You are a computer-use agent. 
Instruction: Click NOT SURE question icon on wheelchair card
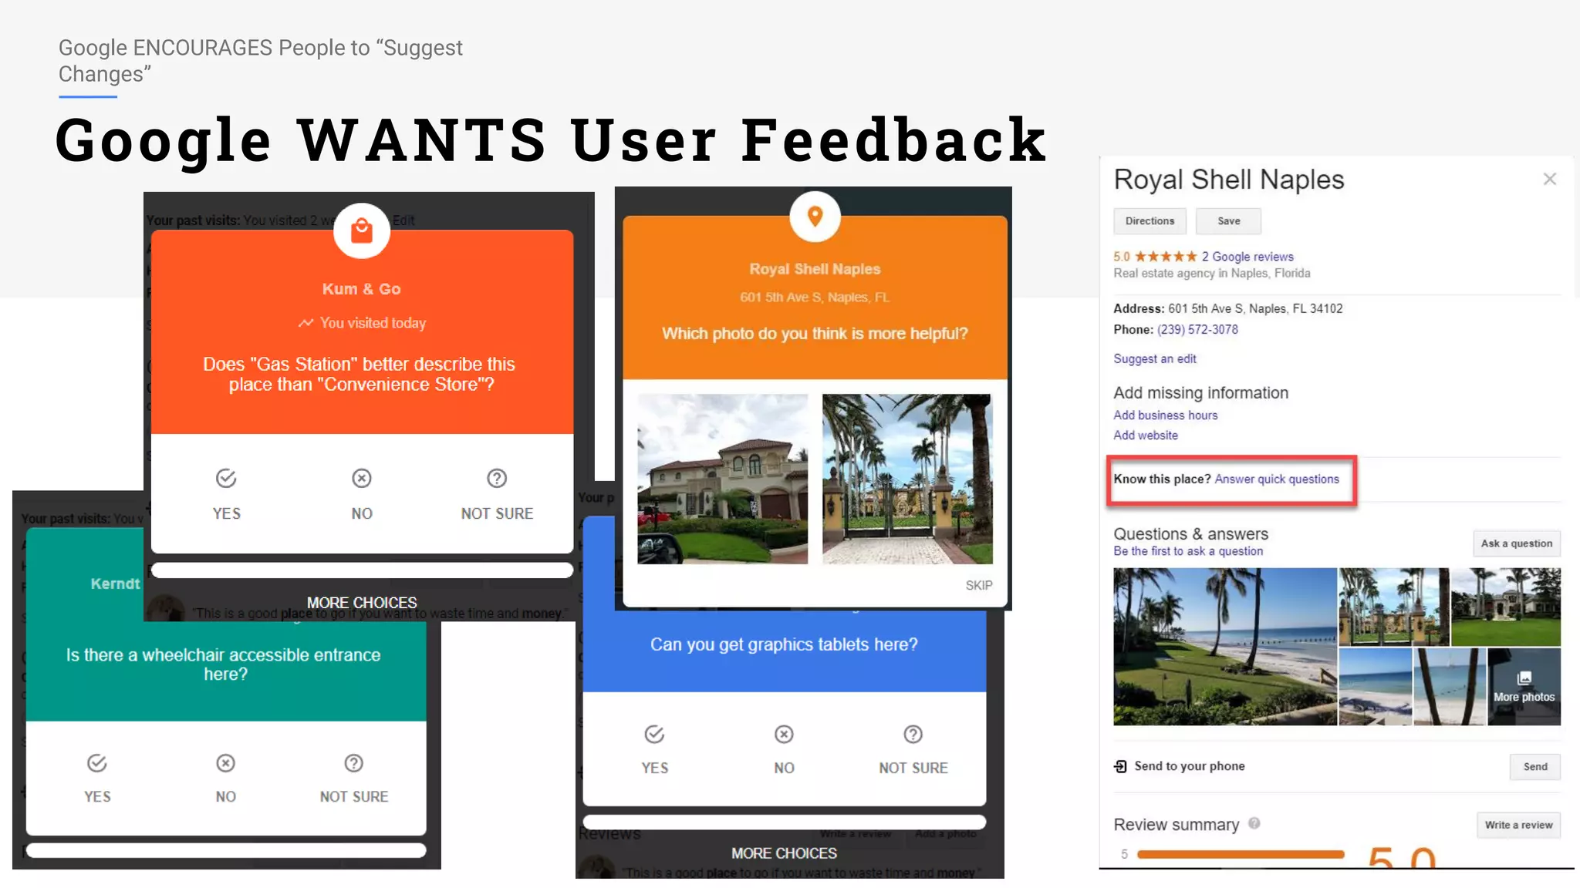353,763
